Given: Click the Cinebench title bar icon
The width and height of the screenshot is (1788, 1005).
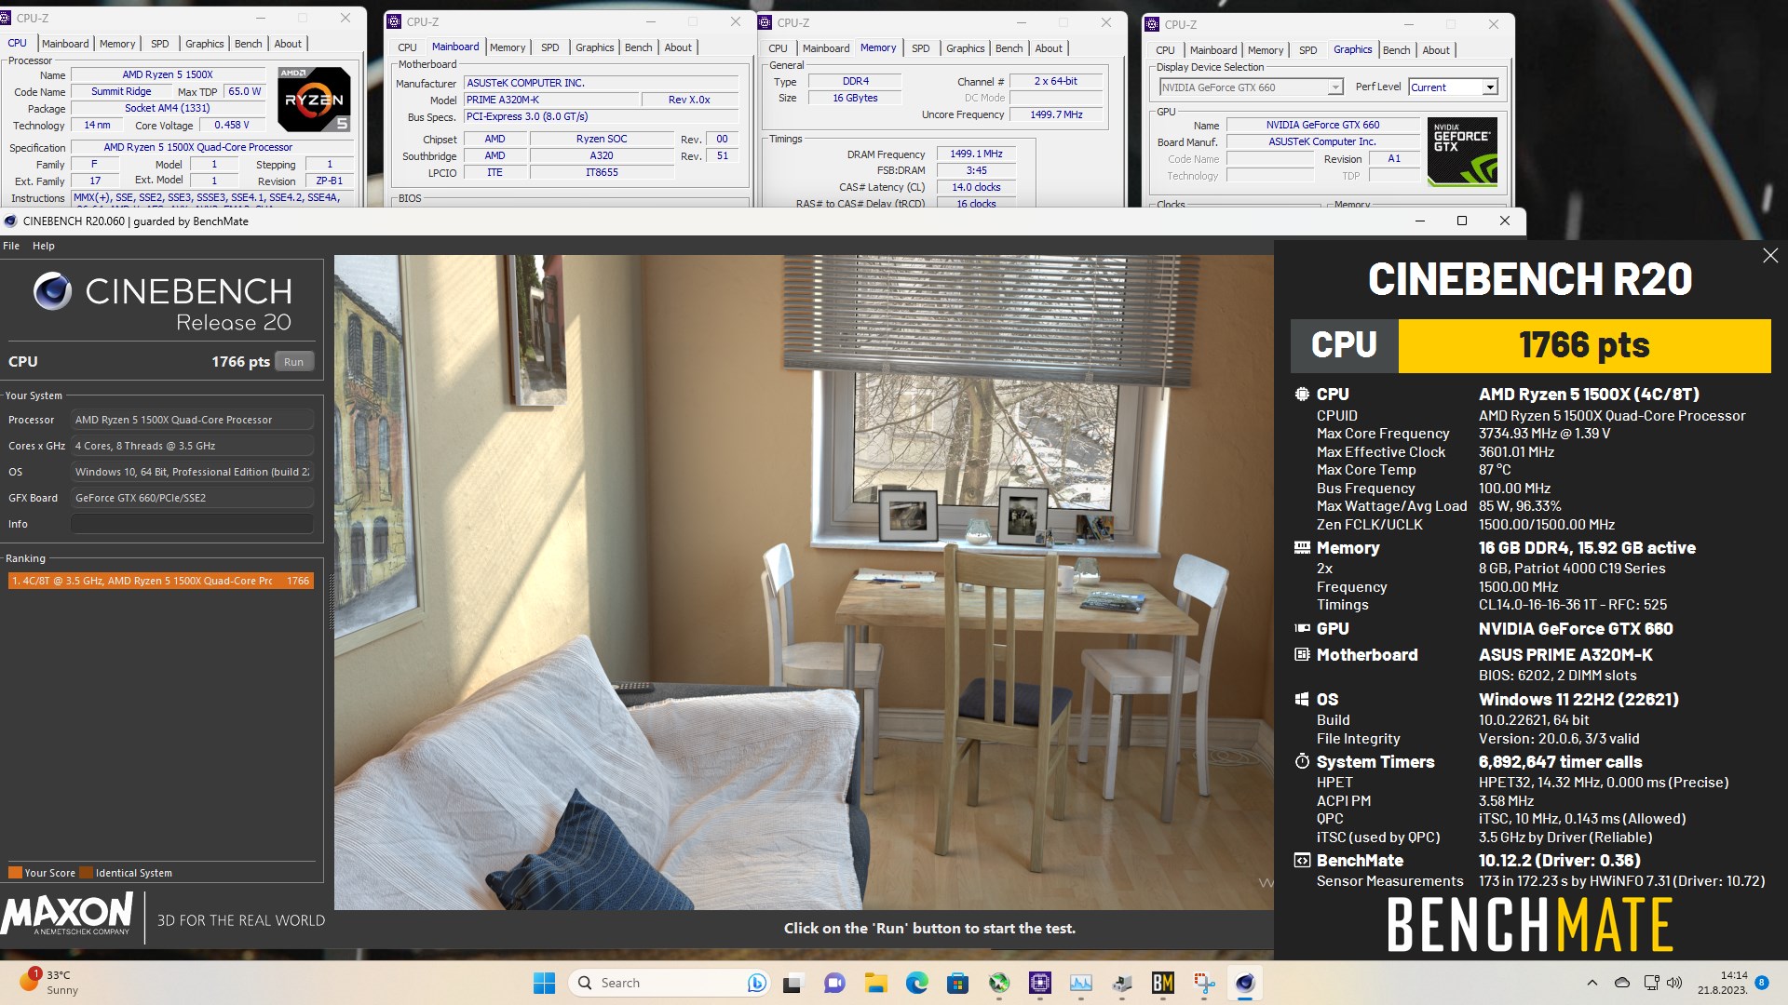Looking at the screenshot, I should click(10, 221).
